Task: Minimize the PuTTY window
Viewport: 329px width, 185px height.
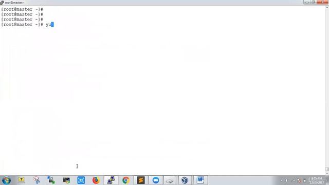Action: (307, 2)
